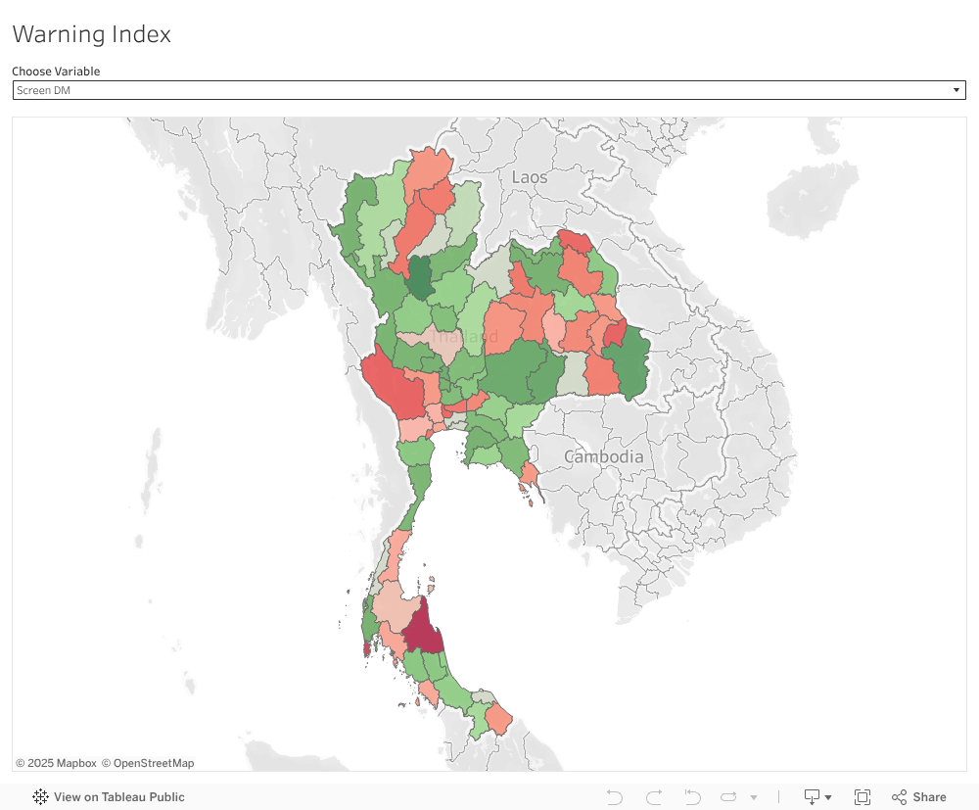Select the dark crimson southern province
979x810 pixels.
423,630
